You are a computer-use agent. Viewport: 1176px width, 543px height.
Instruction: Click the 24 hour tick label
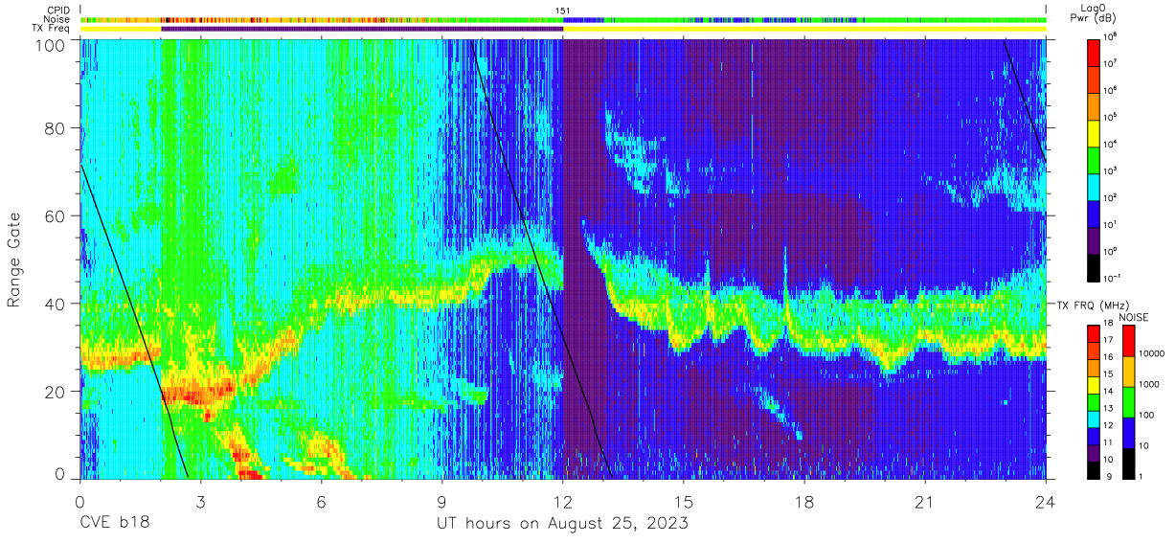(1046, 501)
